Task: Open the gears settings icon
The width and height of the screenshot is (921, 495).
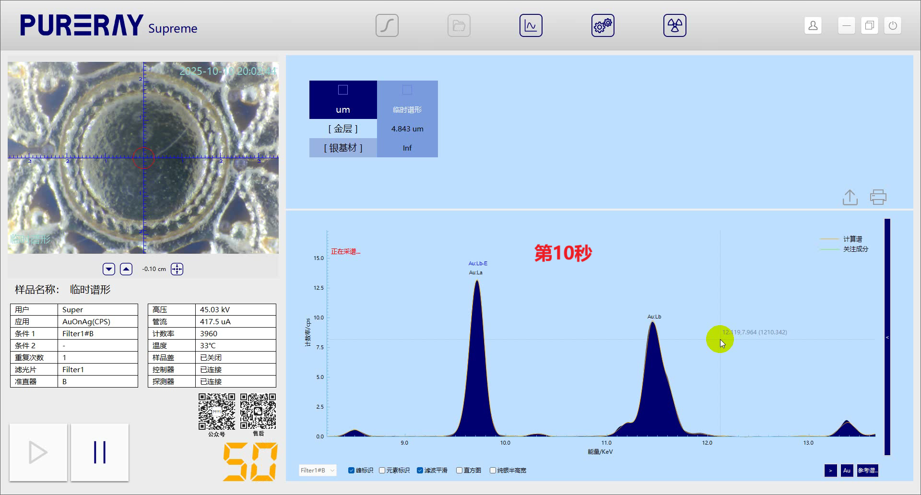Action: [x=602, y=25]
